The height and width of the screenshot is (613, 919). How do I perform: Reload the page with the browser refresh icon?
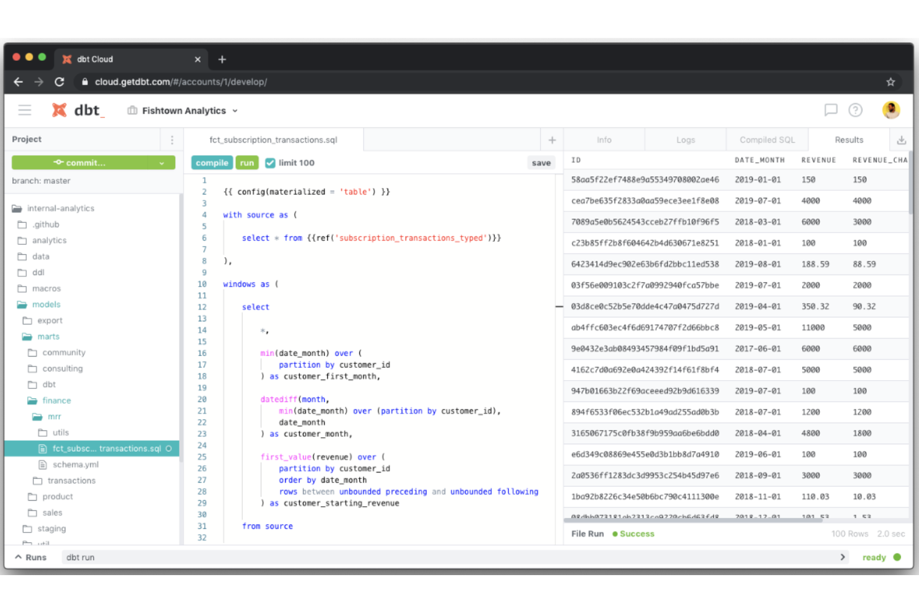tap(59, 81)
